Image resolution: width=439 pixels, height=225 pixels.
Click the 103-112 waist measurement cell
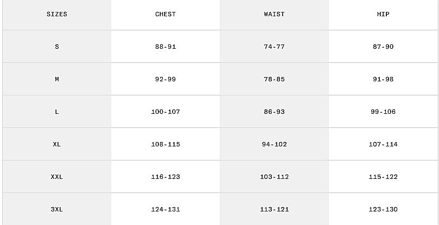click(x=274, y=177)
